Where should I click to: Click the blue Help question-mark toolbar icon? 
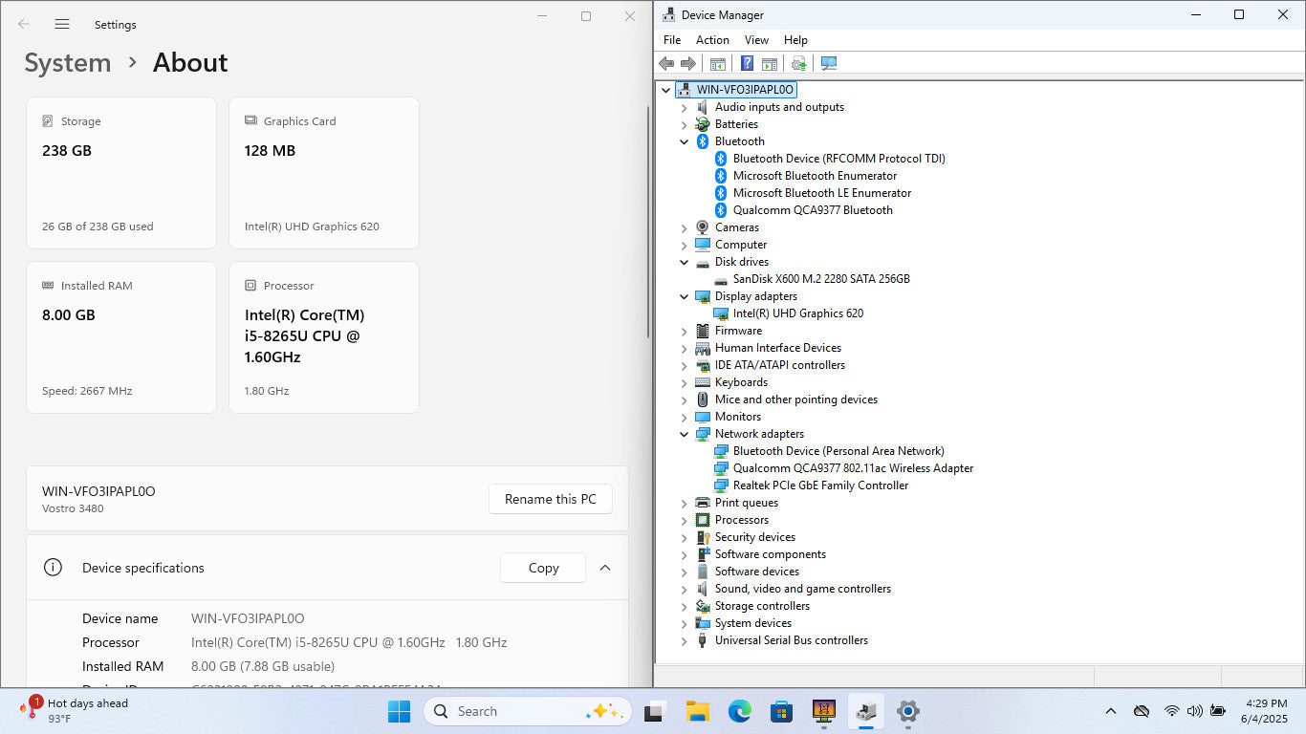coord(747,63)
